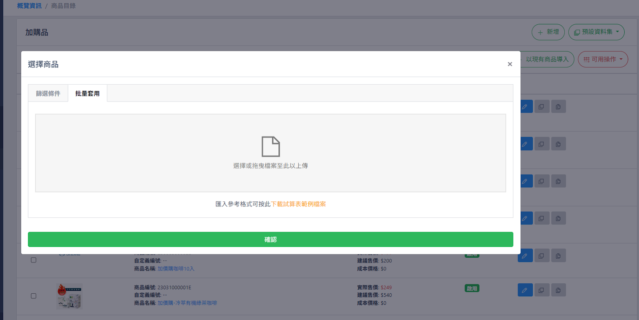Open product thumbnail of 冷萃有機綠茶咖啡
Viewport: 639px width, 320px height.
coord(69,296)
